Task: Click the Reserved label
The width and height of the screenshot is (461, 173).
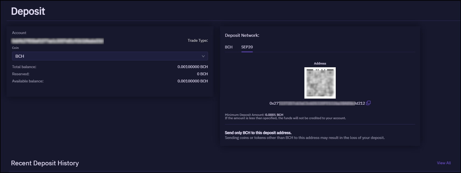Action: coord(21,74)
